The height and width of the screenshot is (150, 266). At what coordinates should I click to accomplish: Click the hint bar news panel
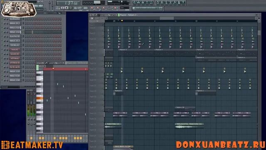pyautogui.click(x=147, y=8)
